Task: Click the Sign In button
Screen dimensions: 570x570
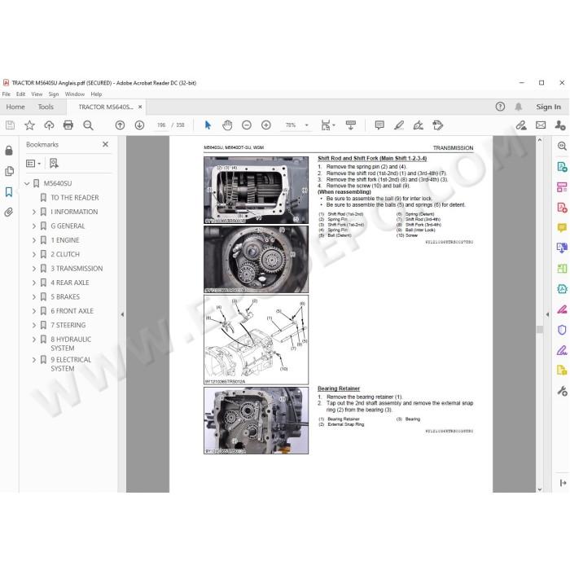Action: 548,107
